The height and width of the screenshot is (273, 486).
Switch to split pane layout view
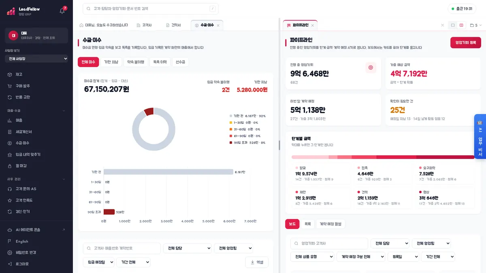click(x=461, y=25)
